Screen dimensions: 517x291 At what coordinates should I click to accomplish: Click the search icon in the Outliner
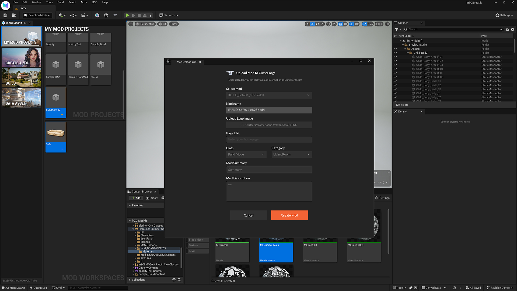coord(406,29)
